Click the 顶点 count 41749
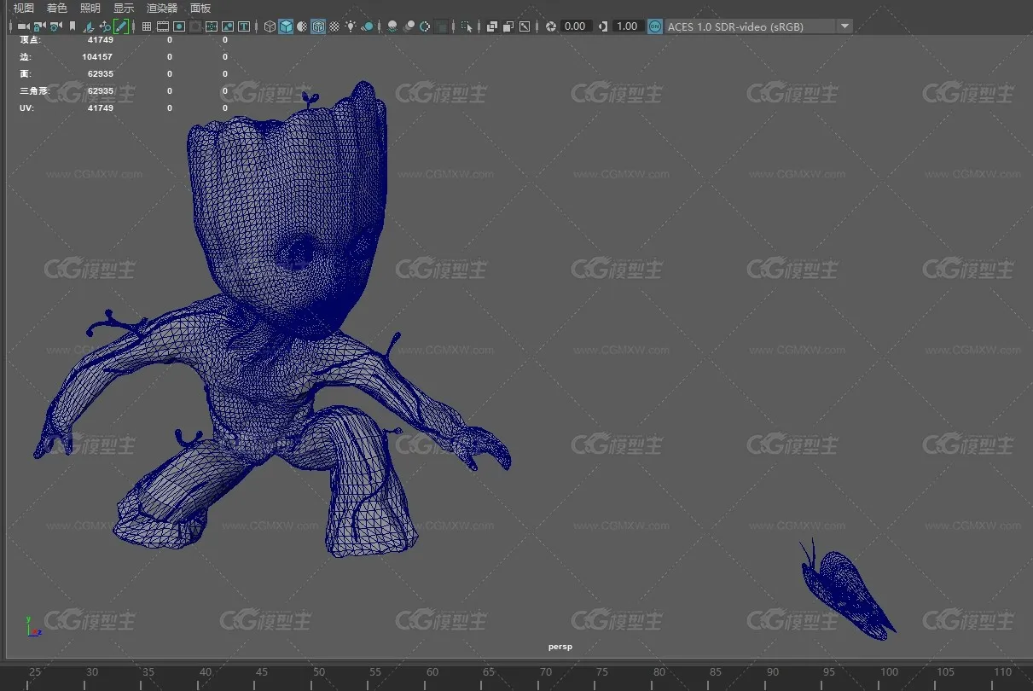This screenshot has width=1033, height=691. point(100,39)
